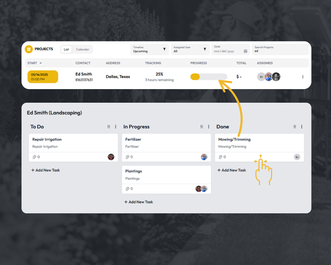Click the 3 hours remaining text

coord(159,80)
